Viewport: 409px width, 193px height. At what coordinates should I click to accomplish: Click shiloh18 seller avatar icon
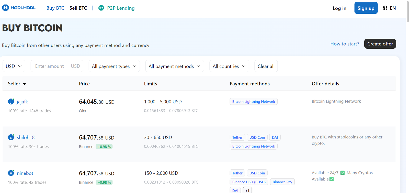(x=11, y=137)
